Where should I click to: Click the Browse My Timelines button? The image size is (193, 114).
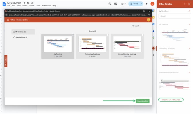pos(171,100)
